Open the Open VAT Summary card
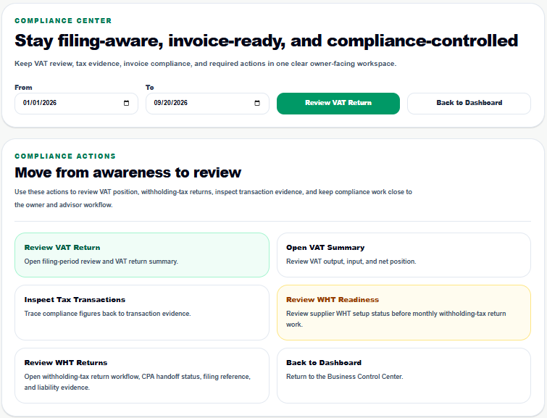 (x=404, y=255)
